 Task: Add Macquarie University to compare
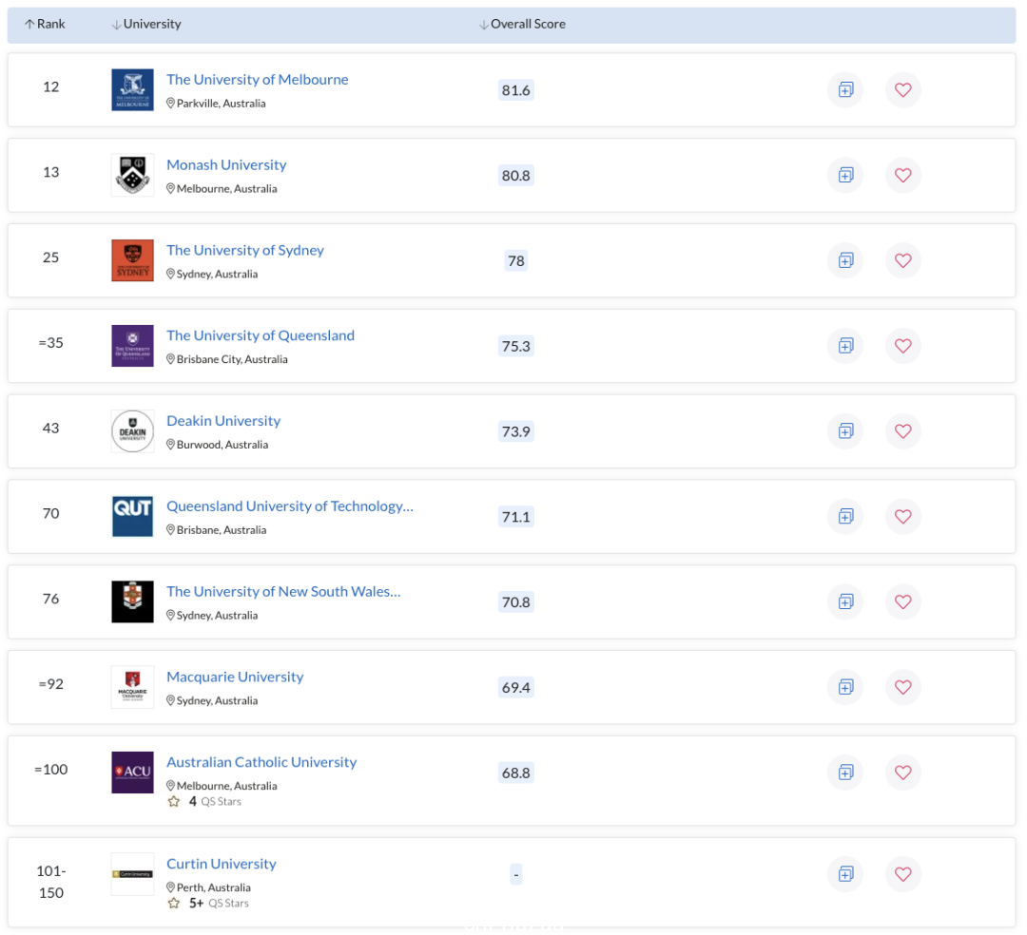pos(845,687)
